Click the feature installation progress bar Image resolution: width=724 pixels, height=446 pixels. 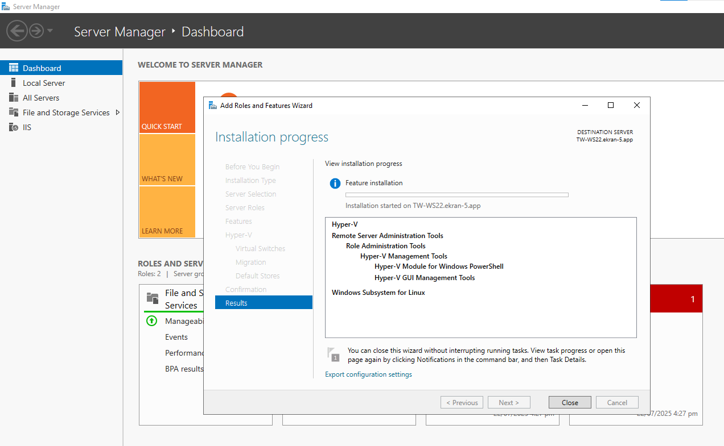tap(456, 195)
